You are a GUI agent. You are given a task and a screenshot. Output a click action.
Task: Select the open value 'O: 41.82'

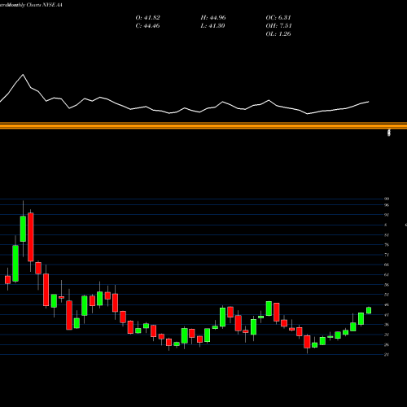coord(148,18)
